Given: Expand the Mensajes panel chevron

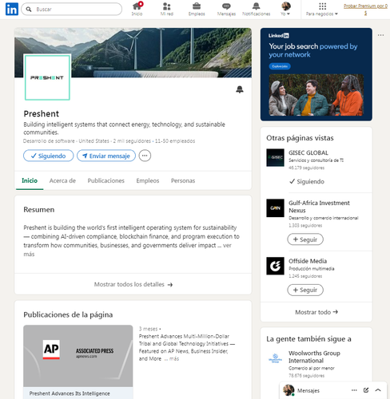Looking at the screenshot, I should (x=378, y=390).
